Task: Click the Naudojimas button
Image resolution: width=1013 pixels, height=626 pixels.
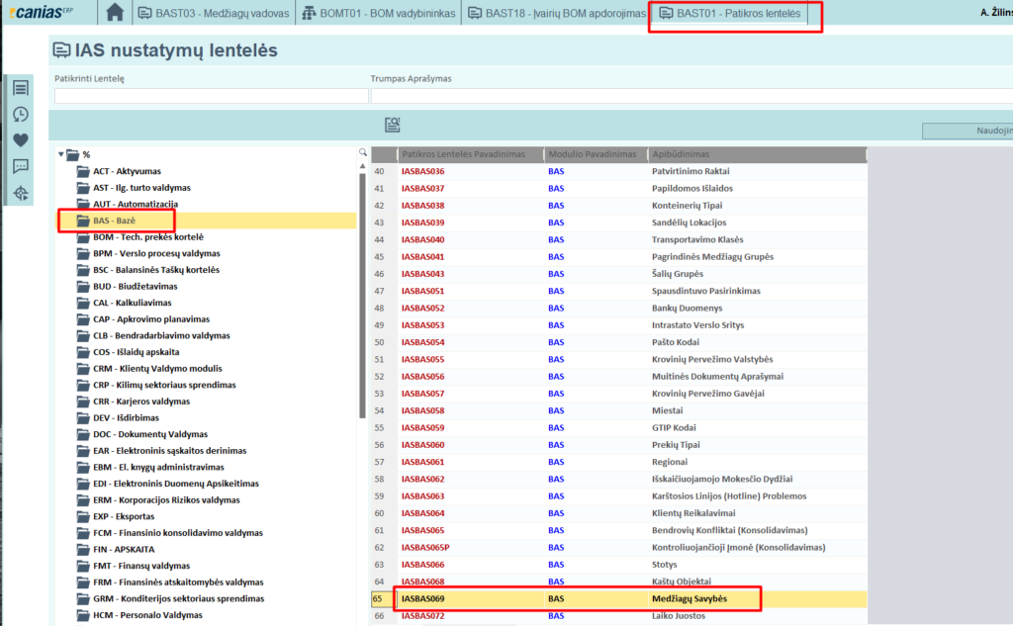Action: 967,131
